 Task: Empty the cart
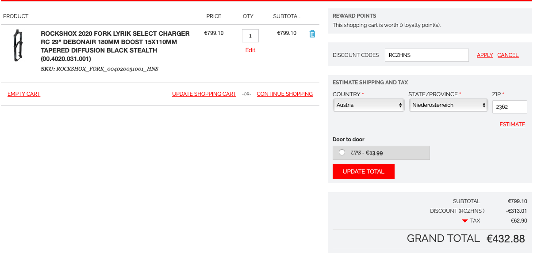click(x=24, y=94)
